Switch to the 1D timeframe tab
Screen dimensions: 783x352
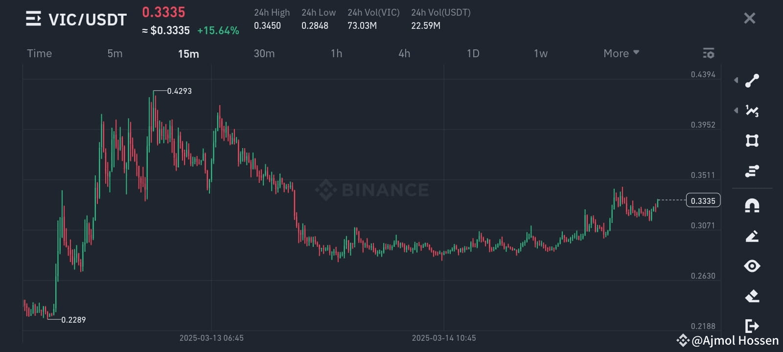(x=473, y=53)
